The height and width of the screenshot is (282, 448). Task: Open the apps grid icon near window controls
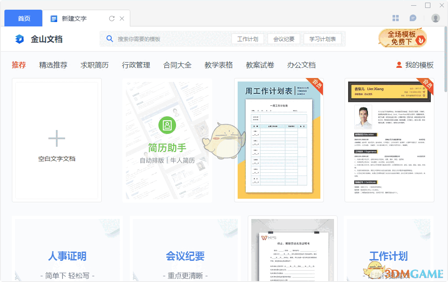[396, 18]
